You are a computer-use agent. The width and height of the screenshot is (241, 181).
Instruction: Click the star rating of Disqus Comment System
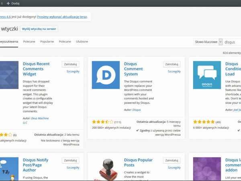point(102,122)
